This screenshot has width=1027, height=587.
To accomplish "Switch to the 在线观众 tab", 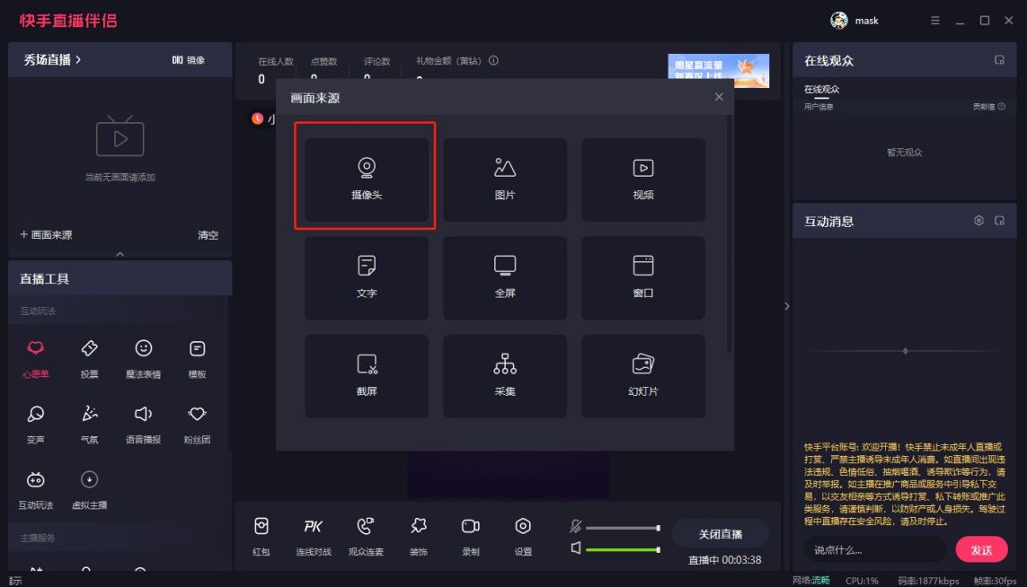I will (x=821, y=90).
